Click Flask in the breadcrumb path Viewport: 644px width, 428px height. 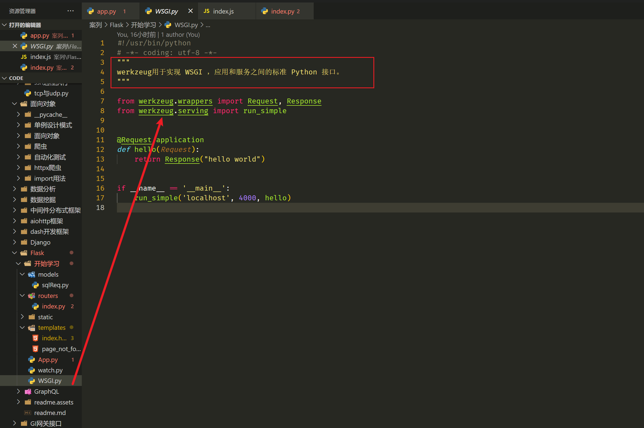click(x=116, y=25)
